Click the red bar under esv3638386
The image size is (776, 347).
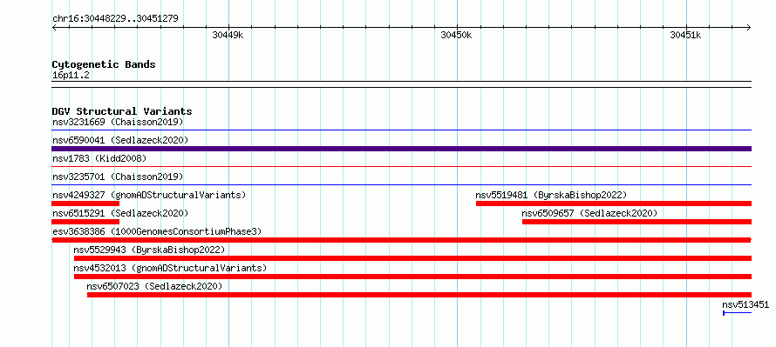pos(401,240)
